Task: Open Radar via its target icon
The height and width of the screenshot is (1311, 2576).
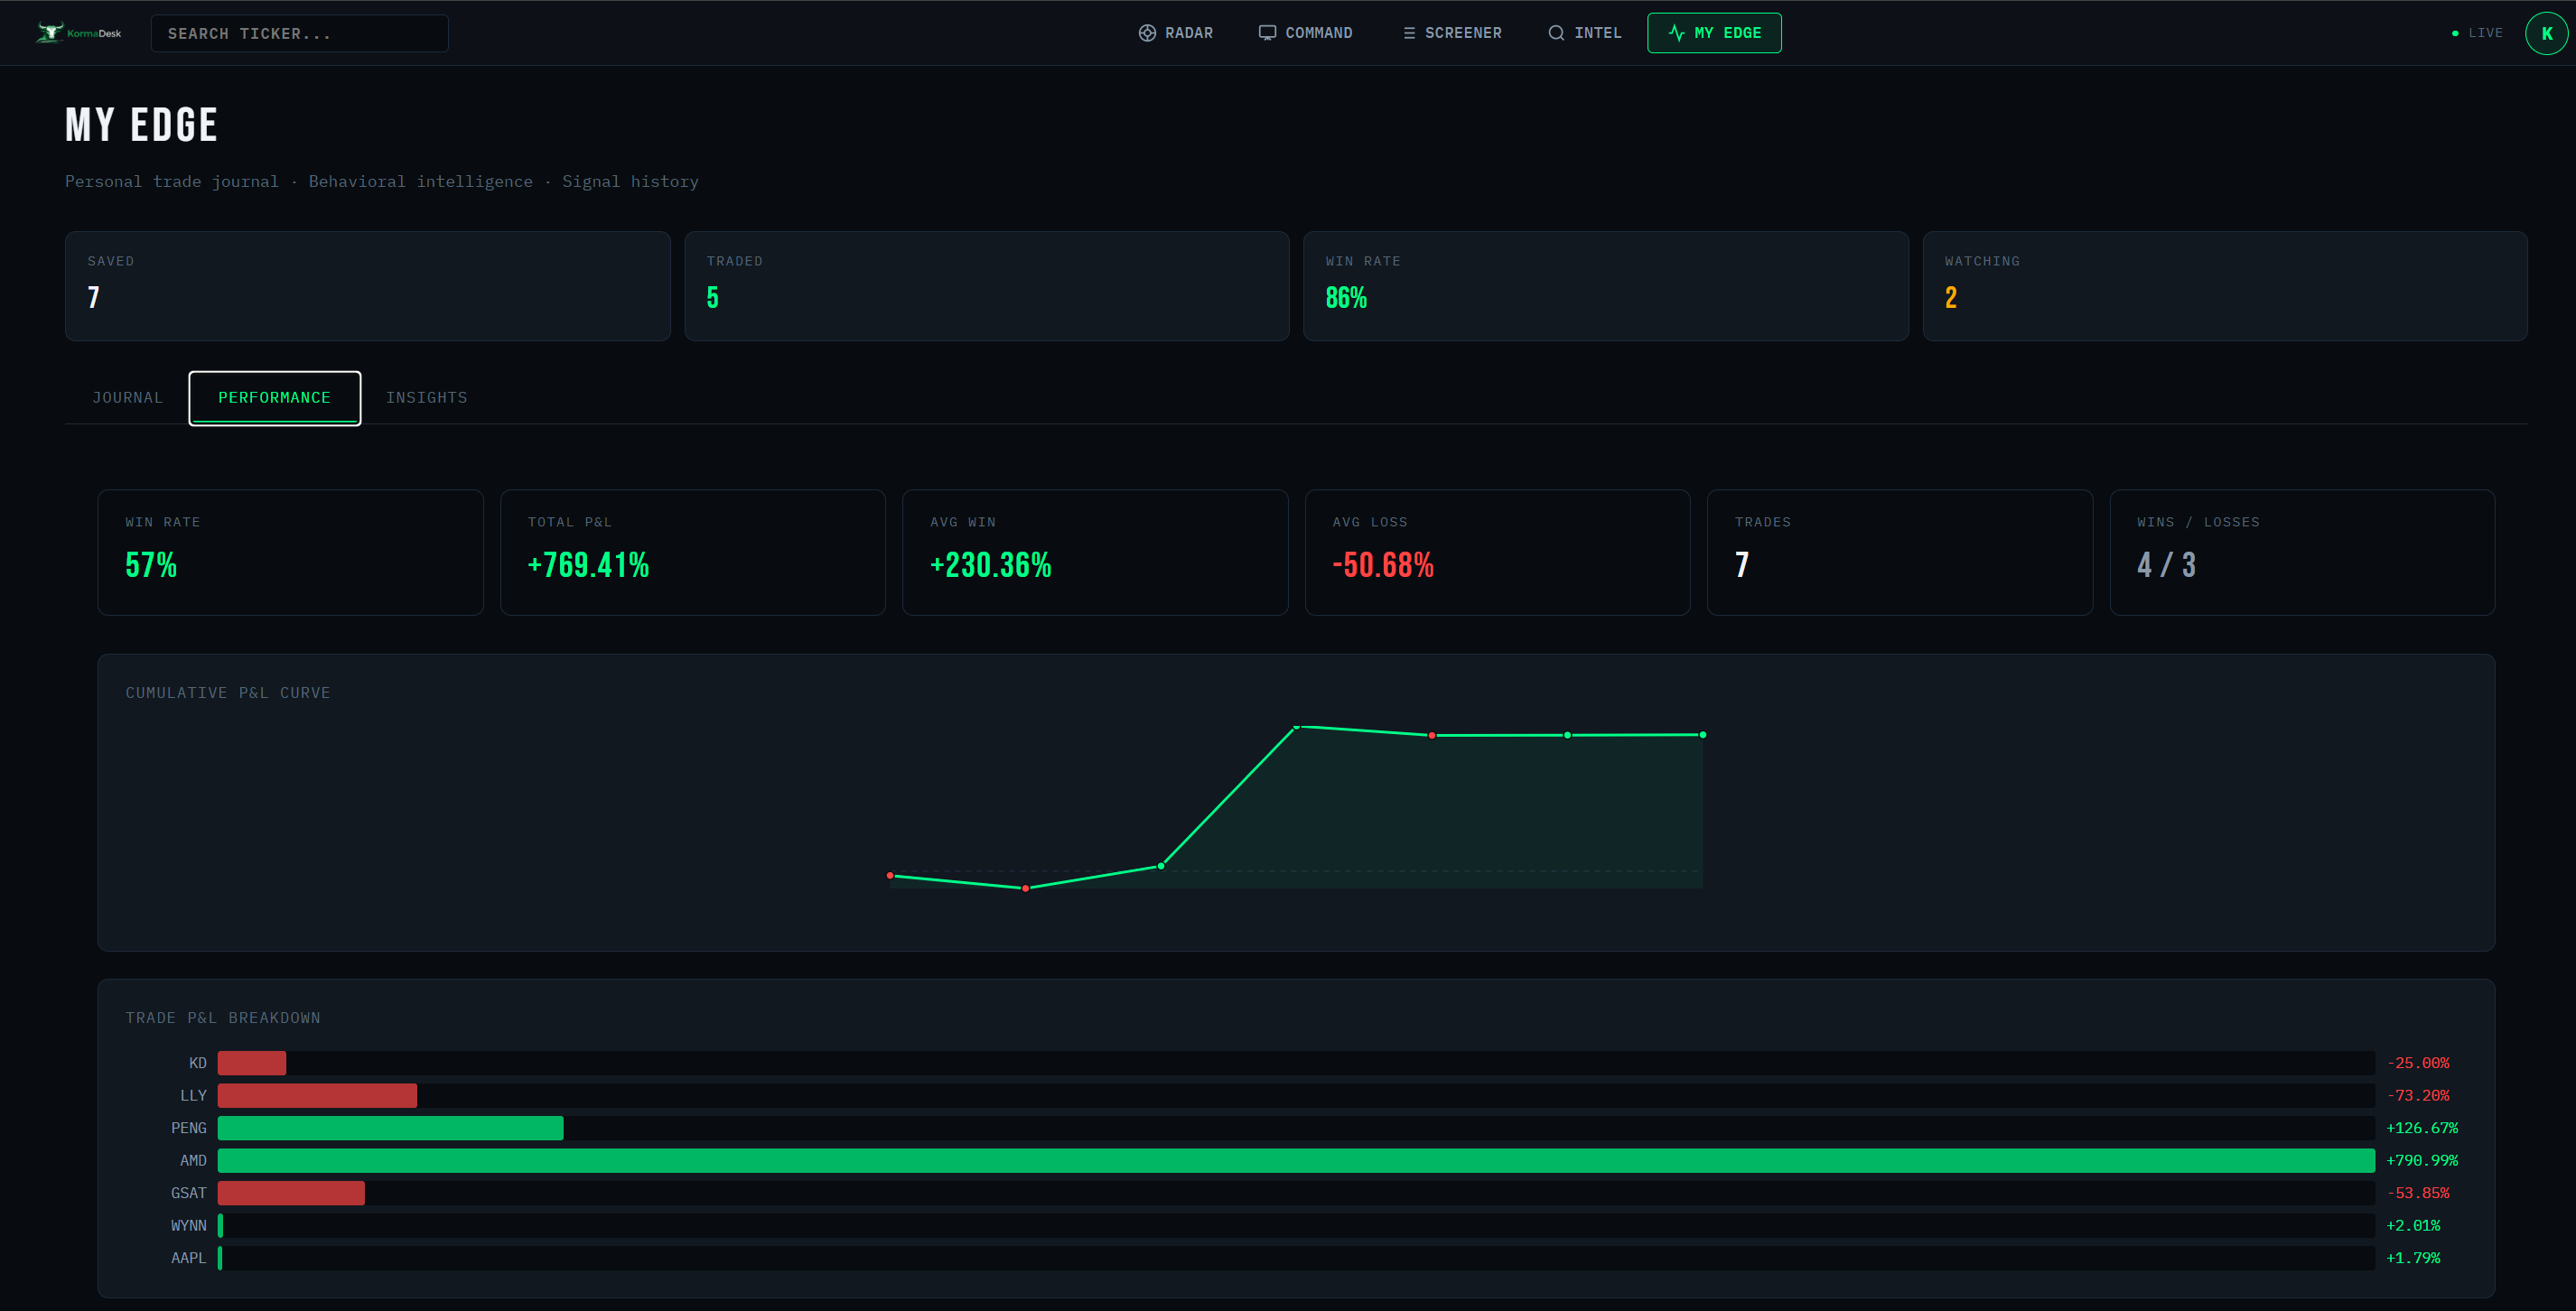Action: coord(1147,33)
